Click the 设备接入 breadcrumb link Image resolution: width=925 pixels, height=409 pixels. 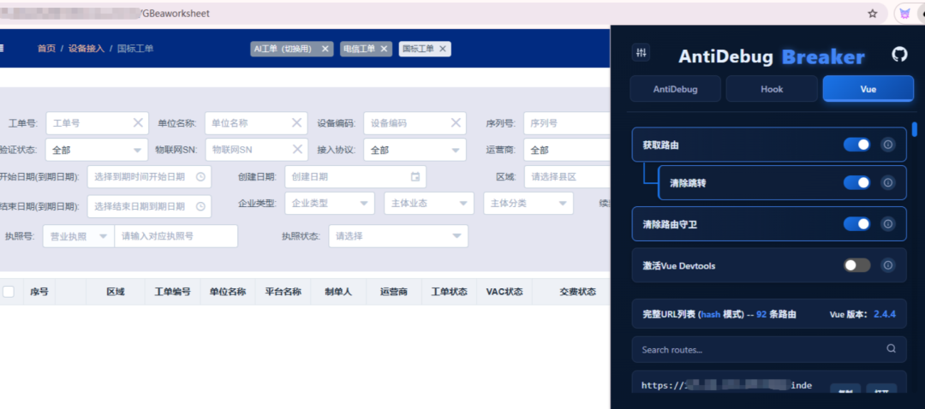click(x=87, y=48)
